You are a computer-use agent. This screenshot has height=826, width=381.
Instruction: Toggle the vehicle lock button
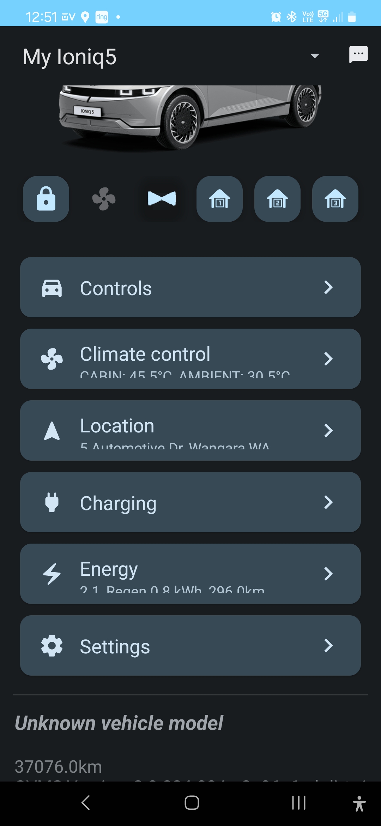pos(46,199)
